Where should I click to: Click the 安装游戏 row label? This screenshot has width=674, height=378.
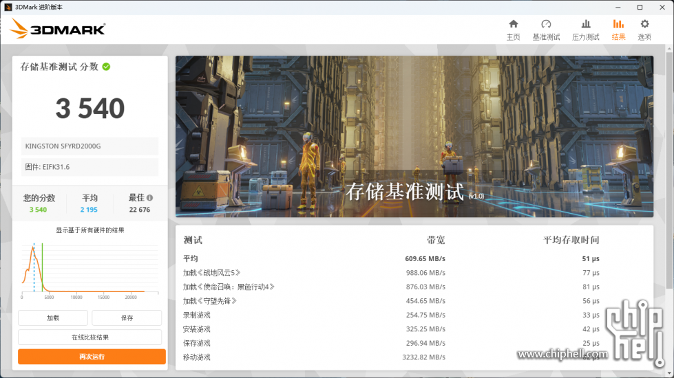click(197, 329)
